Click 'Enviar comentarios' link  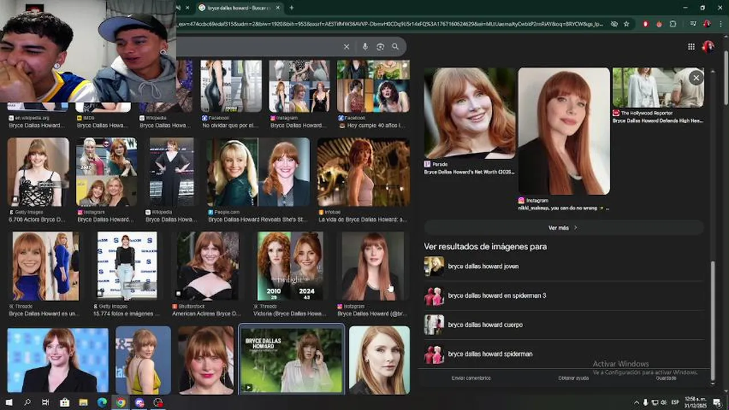click(471, 378)
